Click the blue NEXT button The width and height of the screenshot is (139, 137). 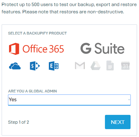coord(118,122)
